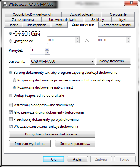Decrease the Priorytet value with down arrow

point(47,52)
